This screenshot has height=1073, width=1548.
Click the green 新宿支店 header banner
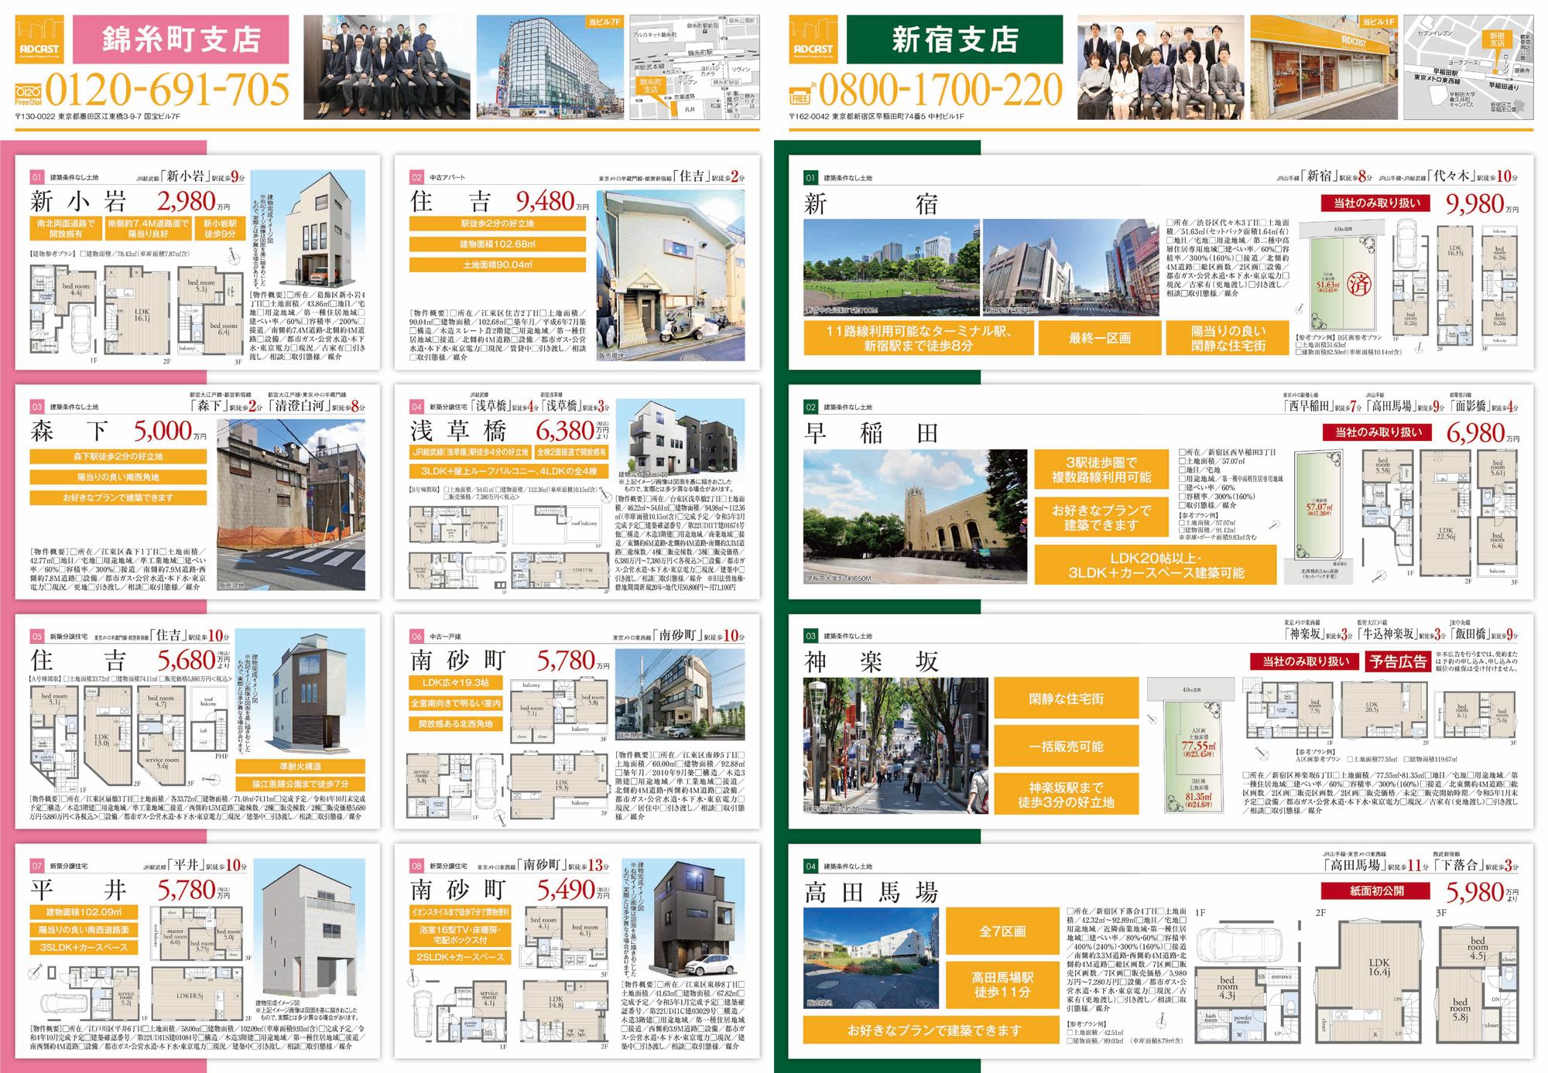[955, 39]
